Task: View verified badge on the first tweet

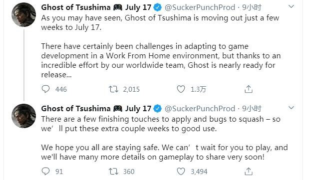Action: click(x=158, y=7)
